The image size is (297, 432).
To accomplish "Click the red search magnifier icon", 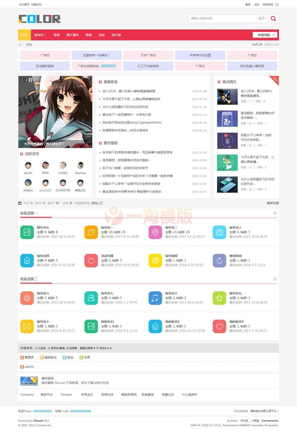I will pos(274,18).
